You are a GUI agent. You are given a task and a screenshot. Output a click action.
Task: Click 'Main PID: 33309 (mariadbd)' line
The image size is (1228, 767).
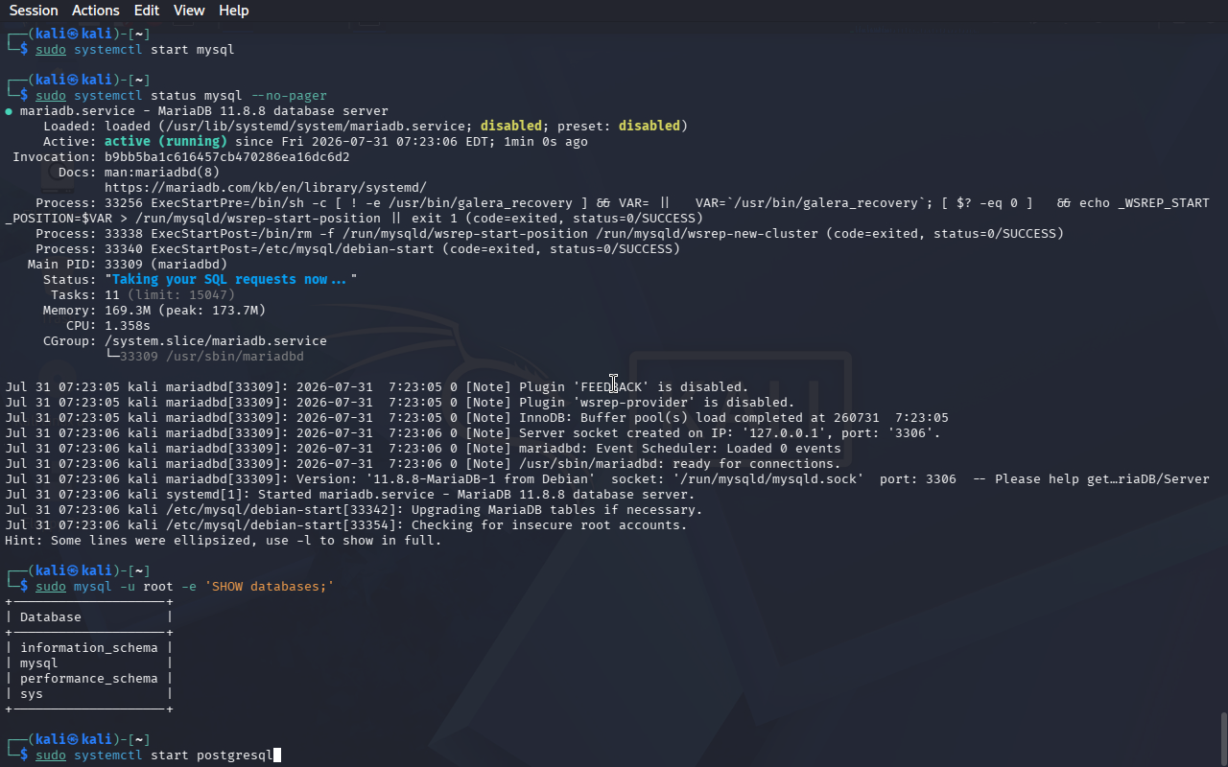point(128,264)
